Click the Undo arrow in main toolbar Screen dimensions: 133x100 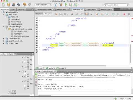pos(25,4)
